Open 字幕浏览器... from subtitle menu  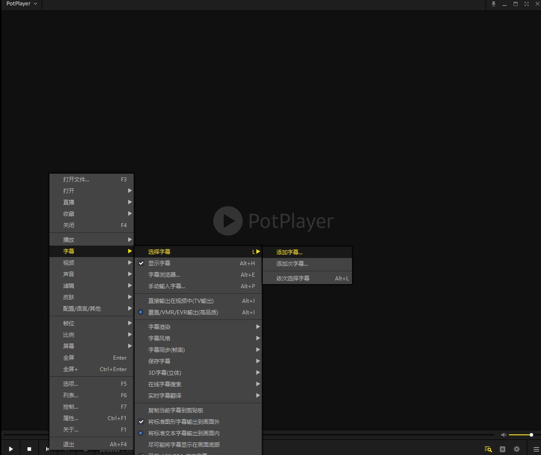pyautogui.click(x=198, y=274)
